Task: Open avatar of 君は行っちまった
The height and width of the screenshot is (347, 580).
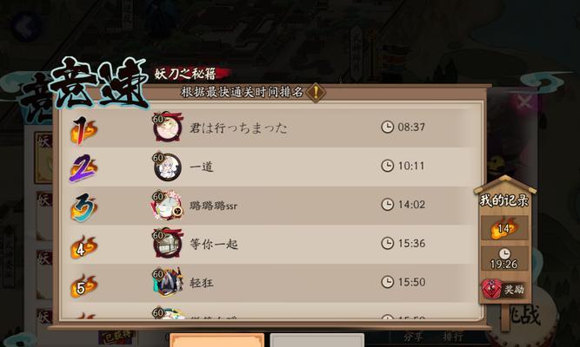Action: pos(168,127)
